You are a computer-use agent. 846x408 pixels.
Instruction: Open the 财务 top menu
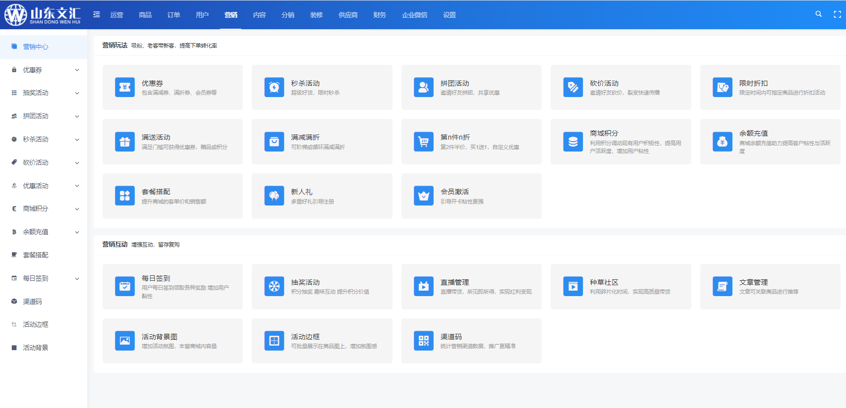point(380,15)
